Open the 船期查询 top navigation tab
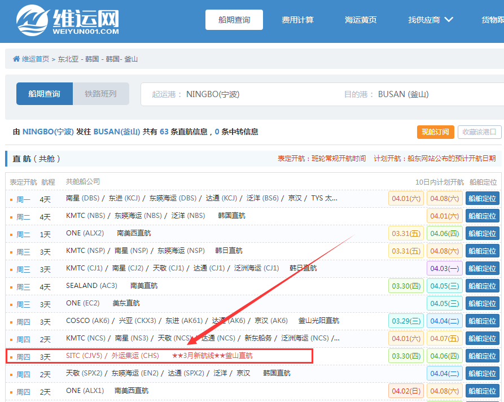504x402 pixels. click(x=234, y=20)
